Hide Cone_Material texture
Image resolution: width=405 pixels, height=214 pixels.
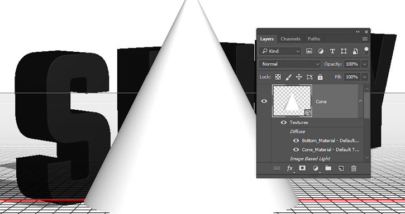tap(296, 149)
